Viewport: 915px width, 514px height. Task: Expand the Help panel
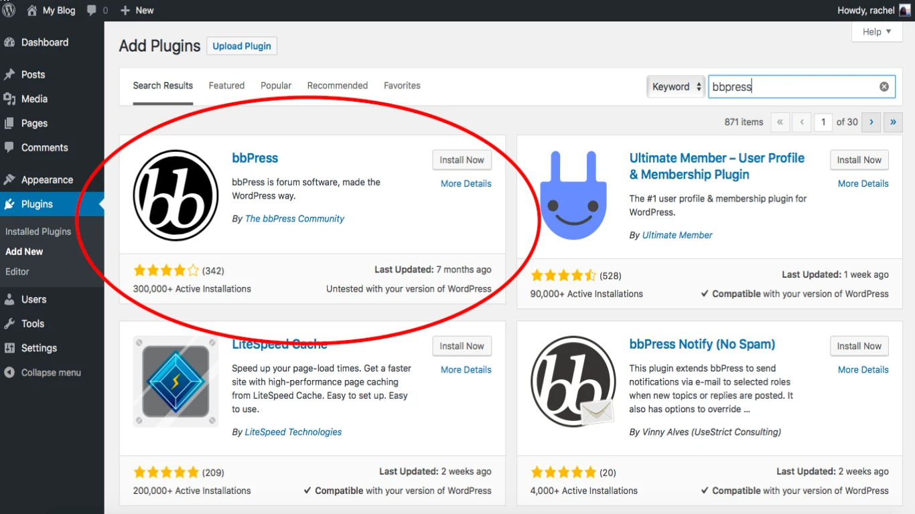coord(877,31)
